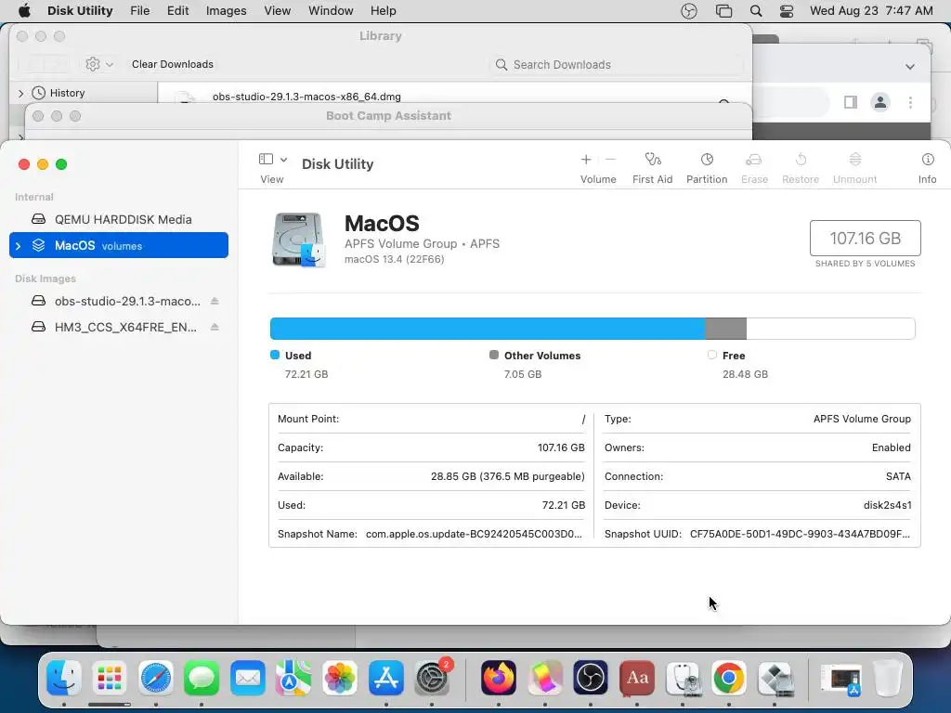The image size is (951, 713).
Task: Show Info for the selected volume
Action: click(x=928, y=160)
